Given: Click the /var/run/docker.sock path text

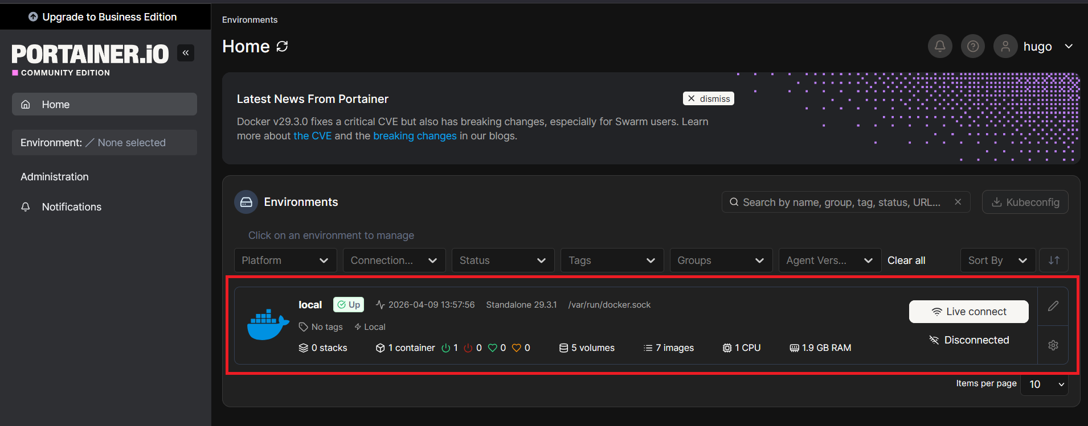Looking at the screenshot, I should 610,305.
